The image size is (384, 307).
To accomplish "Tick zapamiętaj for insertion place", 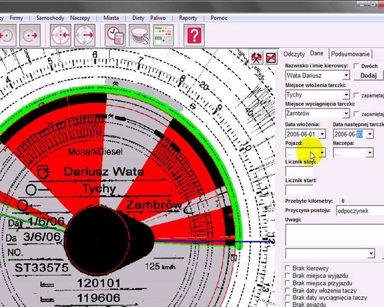I will (356, 95).
